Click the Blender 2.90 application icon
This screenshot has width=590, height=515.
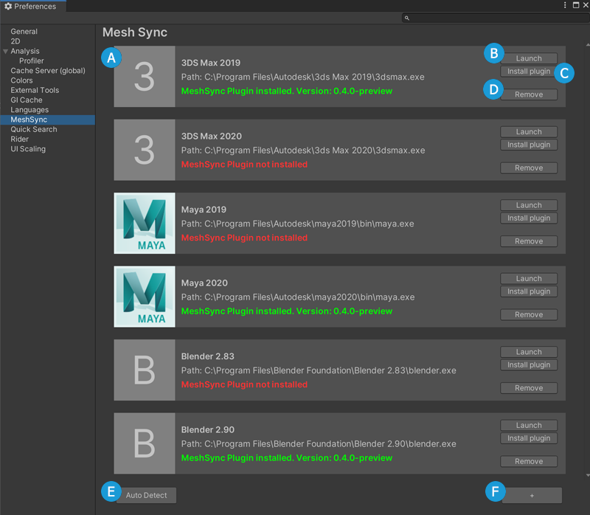(145, 443)
